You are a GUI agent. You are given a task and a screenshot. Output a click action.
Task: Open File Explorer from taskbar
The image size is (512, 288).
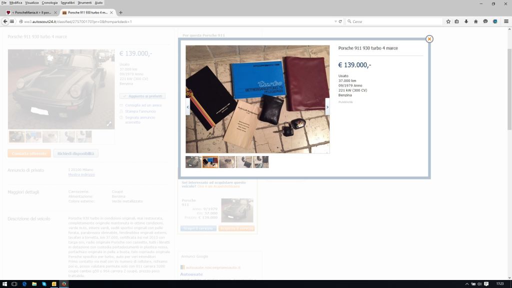pyautogui.click(x=34, y=284)
